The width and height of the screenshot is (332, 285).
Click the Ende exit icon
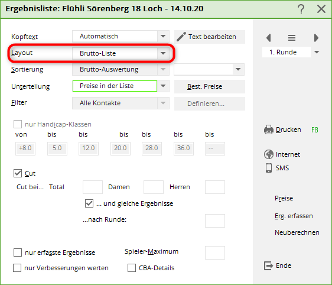coord(268,265)
